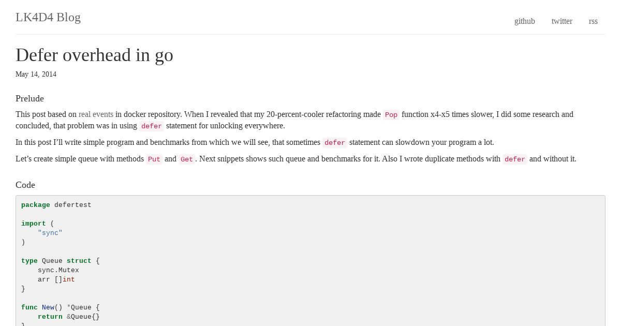Click the 'return &Queue{}' code line
Image resolution: width=621 pixels, height=326 pixels.
click(x=69, y=317)
